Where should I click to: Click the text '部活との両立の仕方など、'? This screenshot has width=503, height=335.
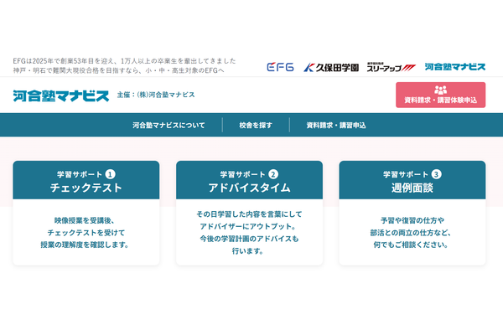411,233
